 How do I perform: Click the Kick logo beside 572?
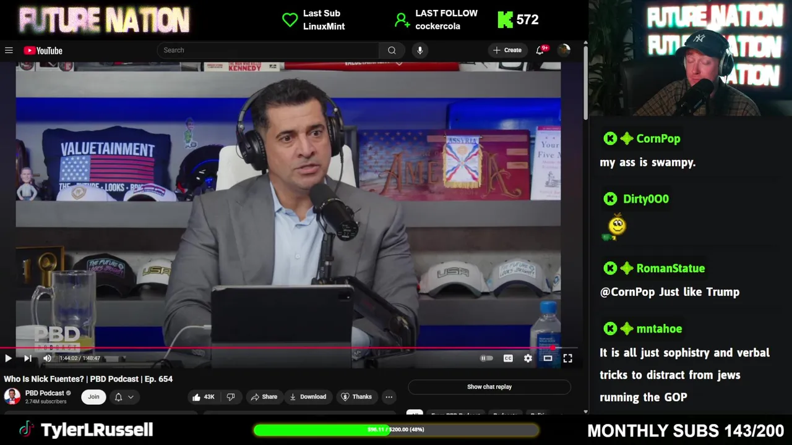point(506,20)
